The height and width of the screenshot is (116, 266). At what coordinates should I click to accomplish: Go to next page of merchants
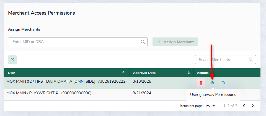click(x=252, y=106)
